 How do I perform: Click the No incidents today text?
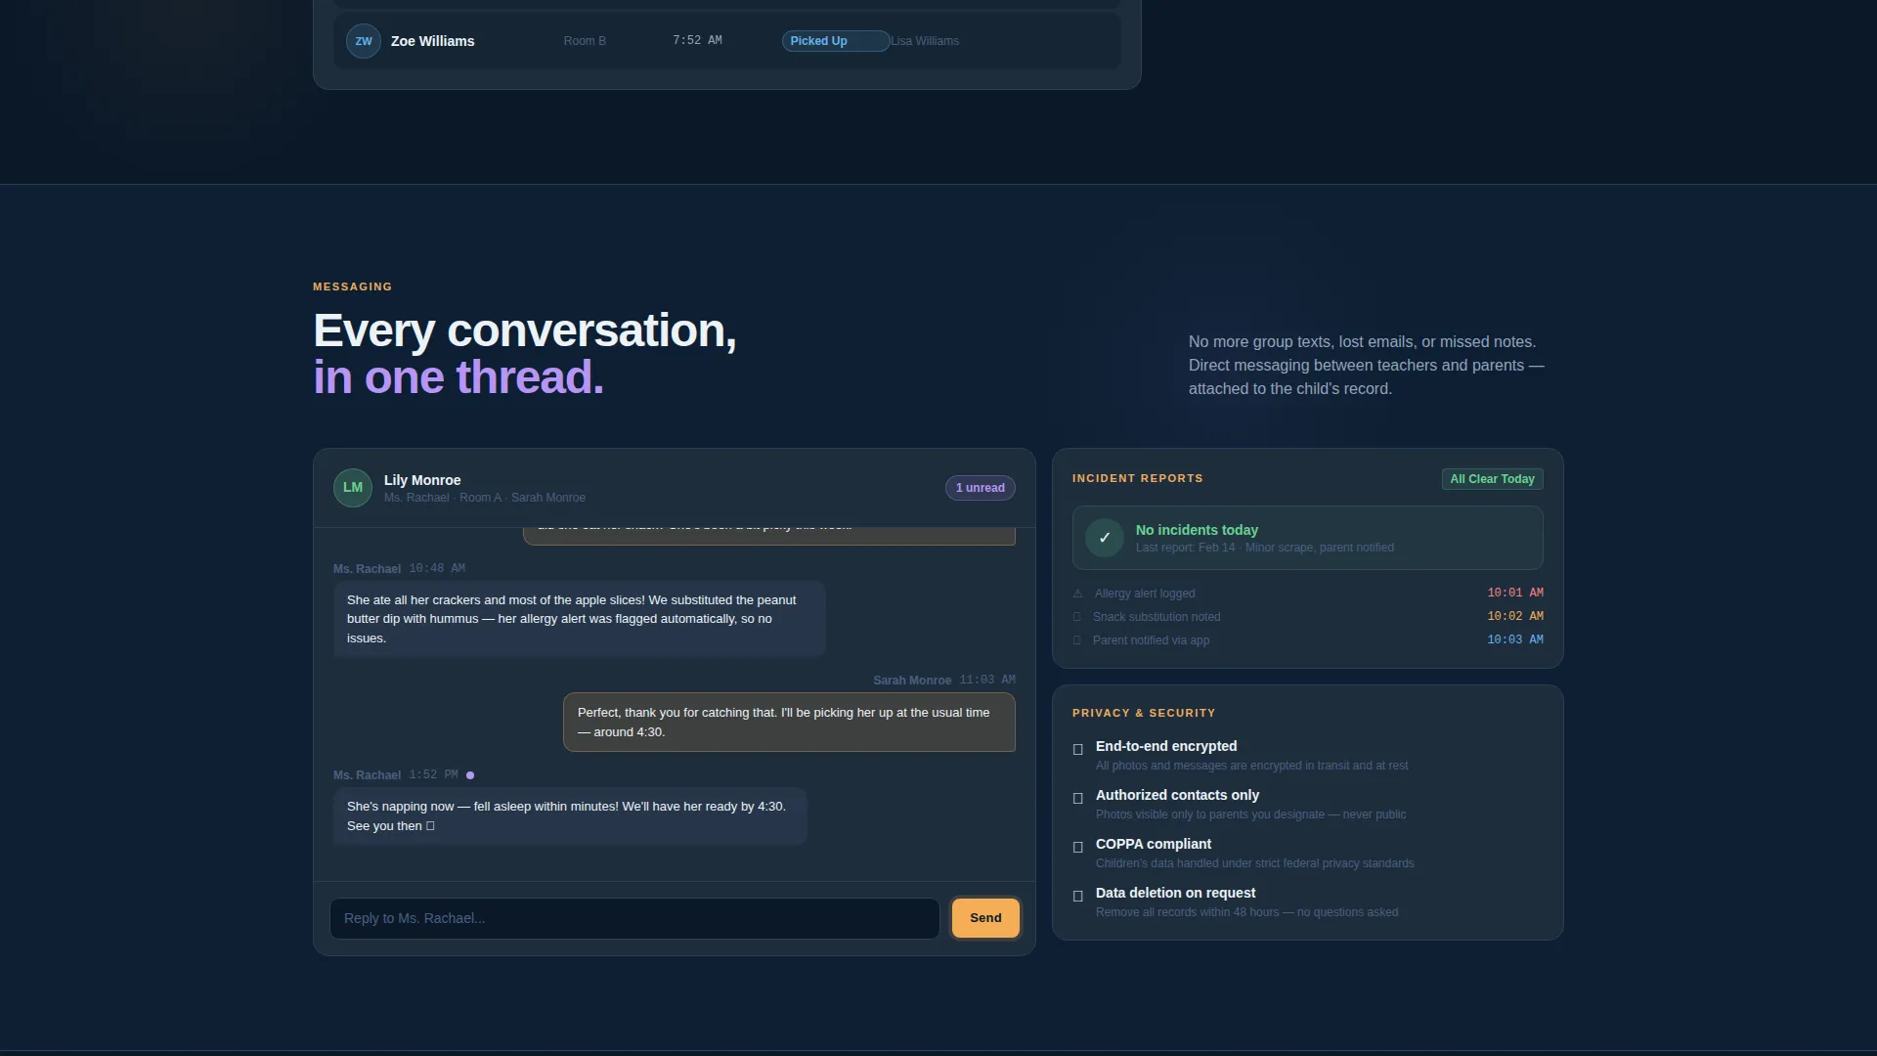tap(1197, 530)
